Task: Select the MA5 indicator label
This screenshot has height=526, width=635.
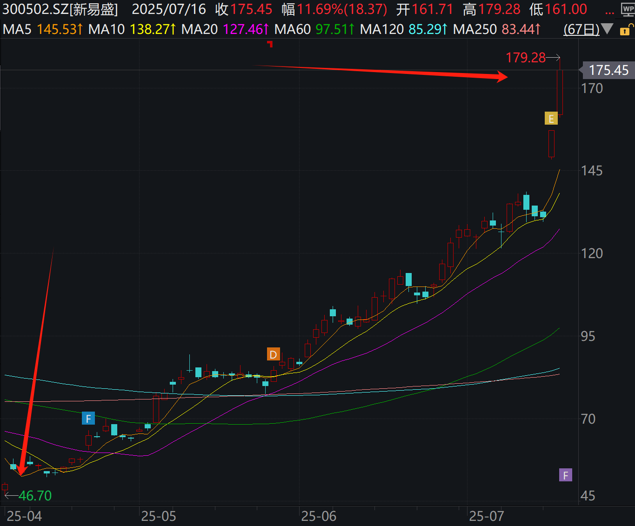Action: (x=17, y=29)
